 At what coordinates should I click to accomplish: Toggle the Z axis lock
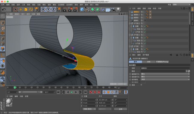coord(53,9)
